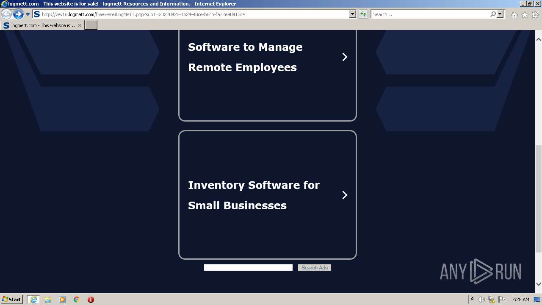Open the volume speaker tray icon
The image size is (542, 305).
[481, 299]
